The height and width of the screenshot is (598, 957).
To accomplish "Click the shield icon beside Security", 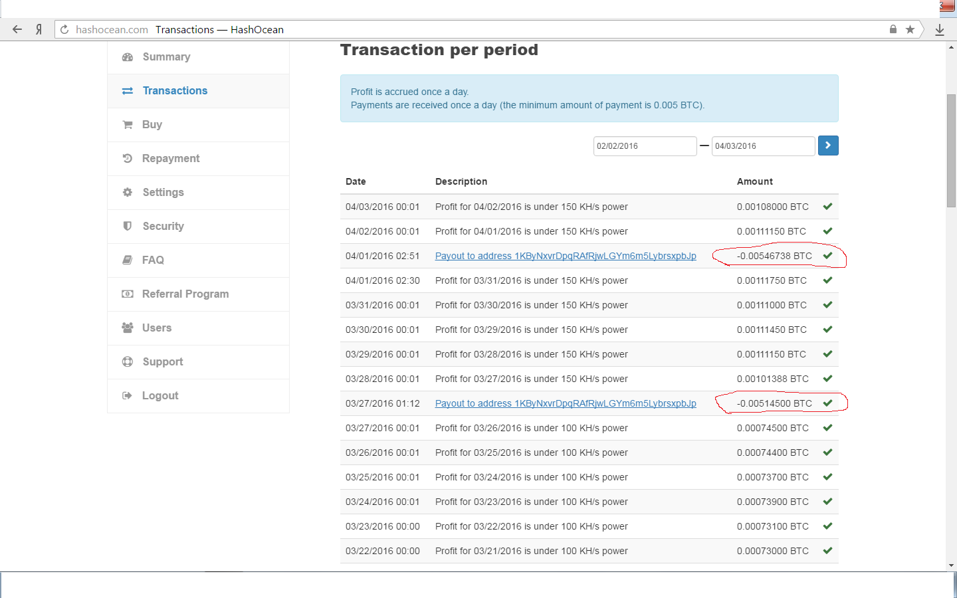I will click(x=128, y=226).
